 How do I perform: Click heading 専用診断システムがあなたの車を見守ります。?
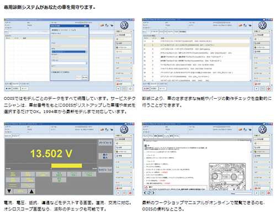(50, 7)
